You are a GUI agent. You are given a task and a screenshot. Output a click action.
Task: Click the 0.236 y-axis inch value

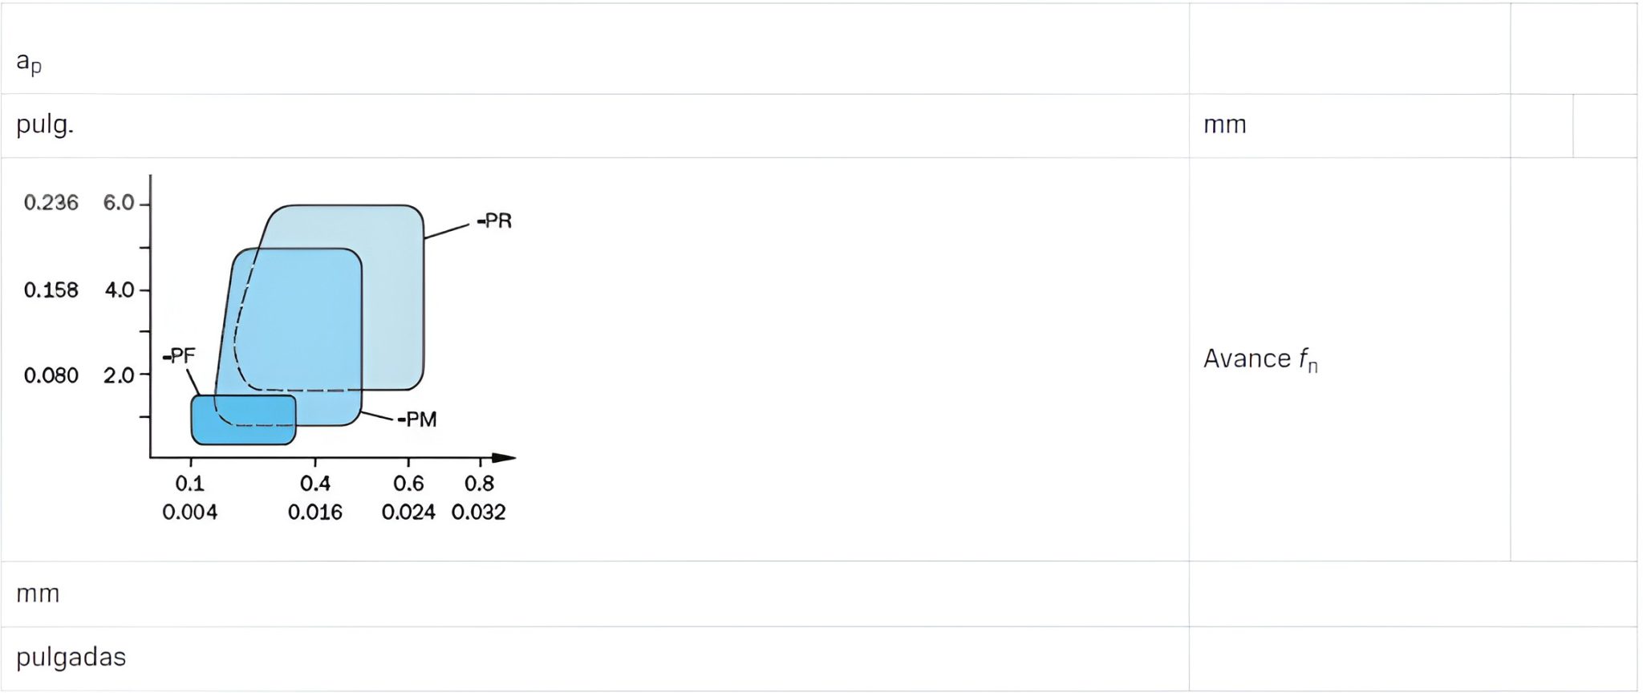tap(51, 203)
